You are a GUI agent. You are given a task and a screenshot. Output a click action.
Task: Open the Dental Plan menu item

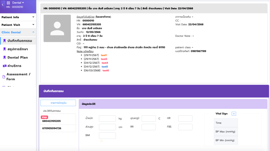18,57
